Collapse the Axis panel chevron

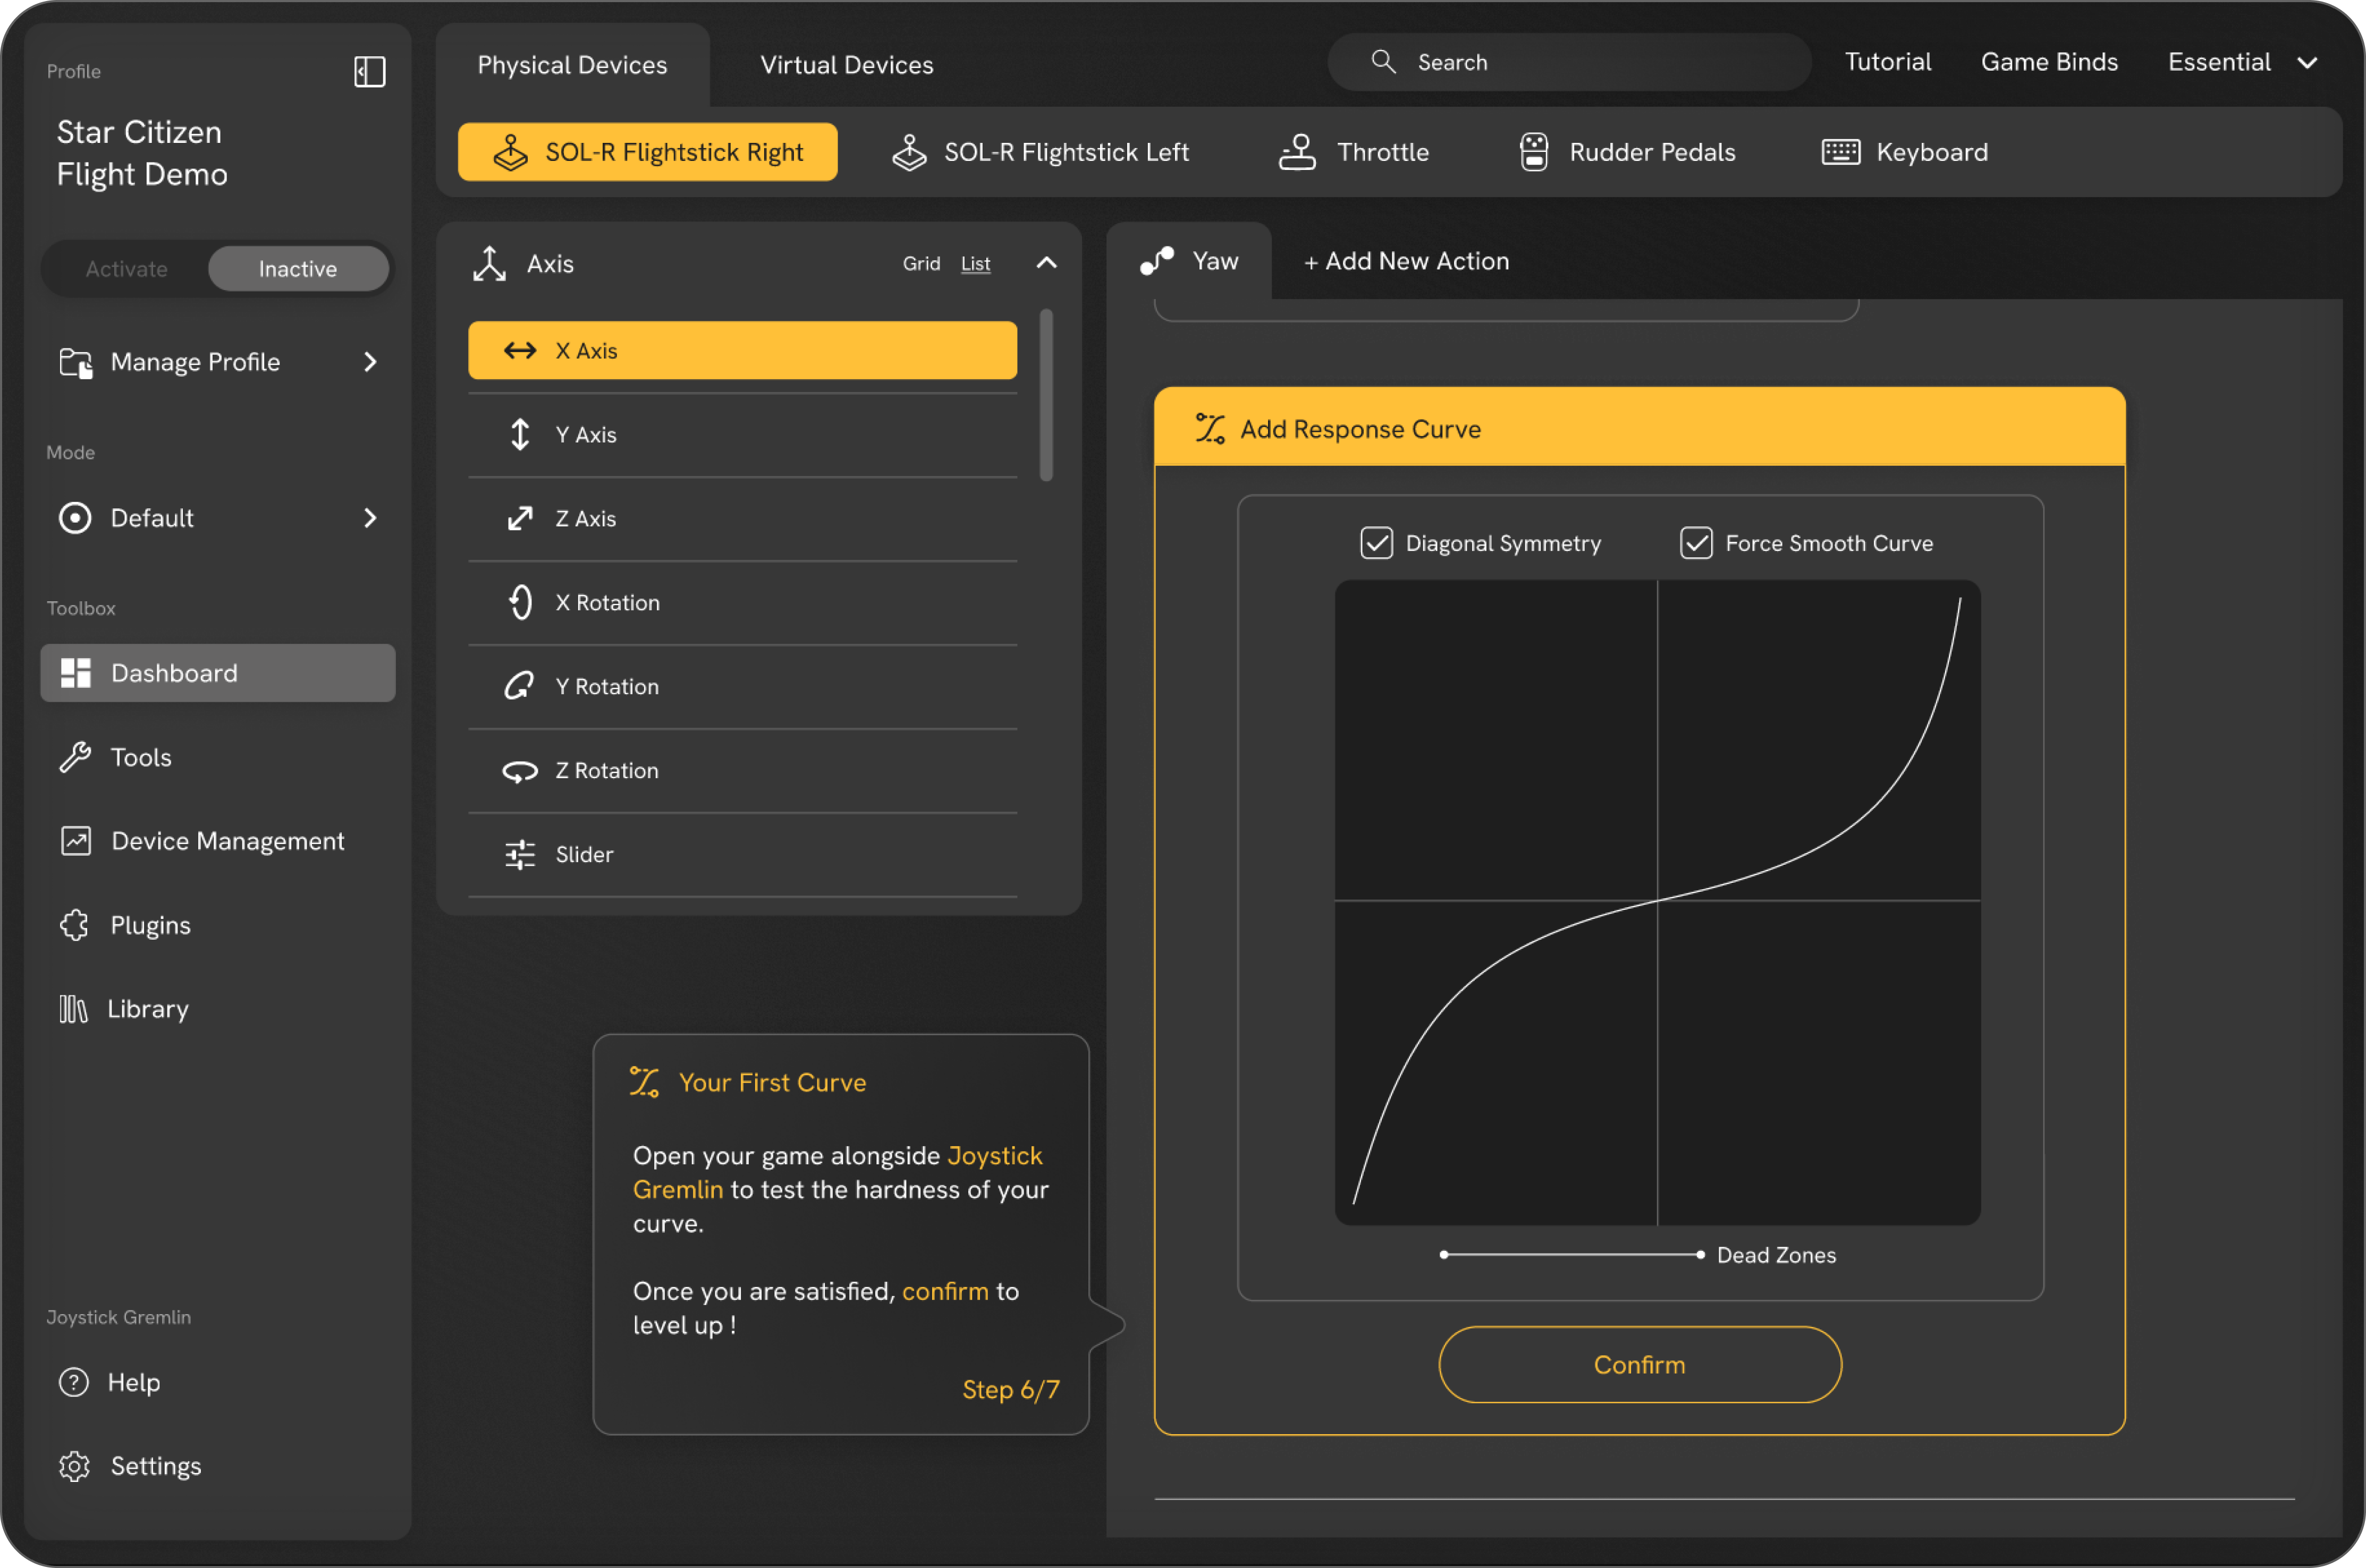coord(1046,263)
